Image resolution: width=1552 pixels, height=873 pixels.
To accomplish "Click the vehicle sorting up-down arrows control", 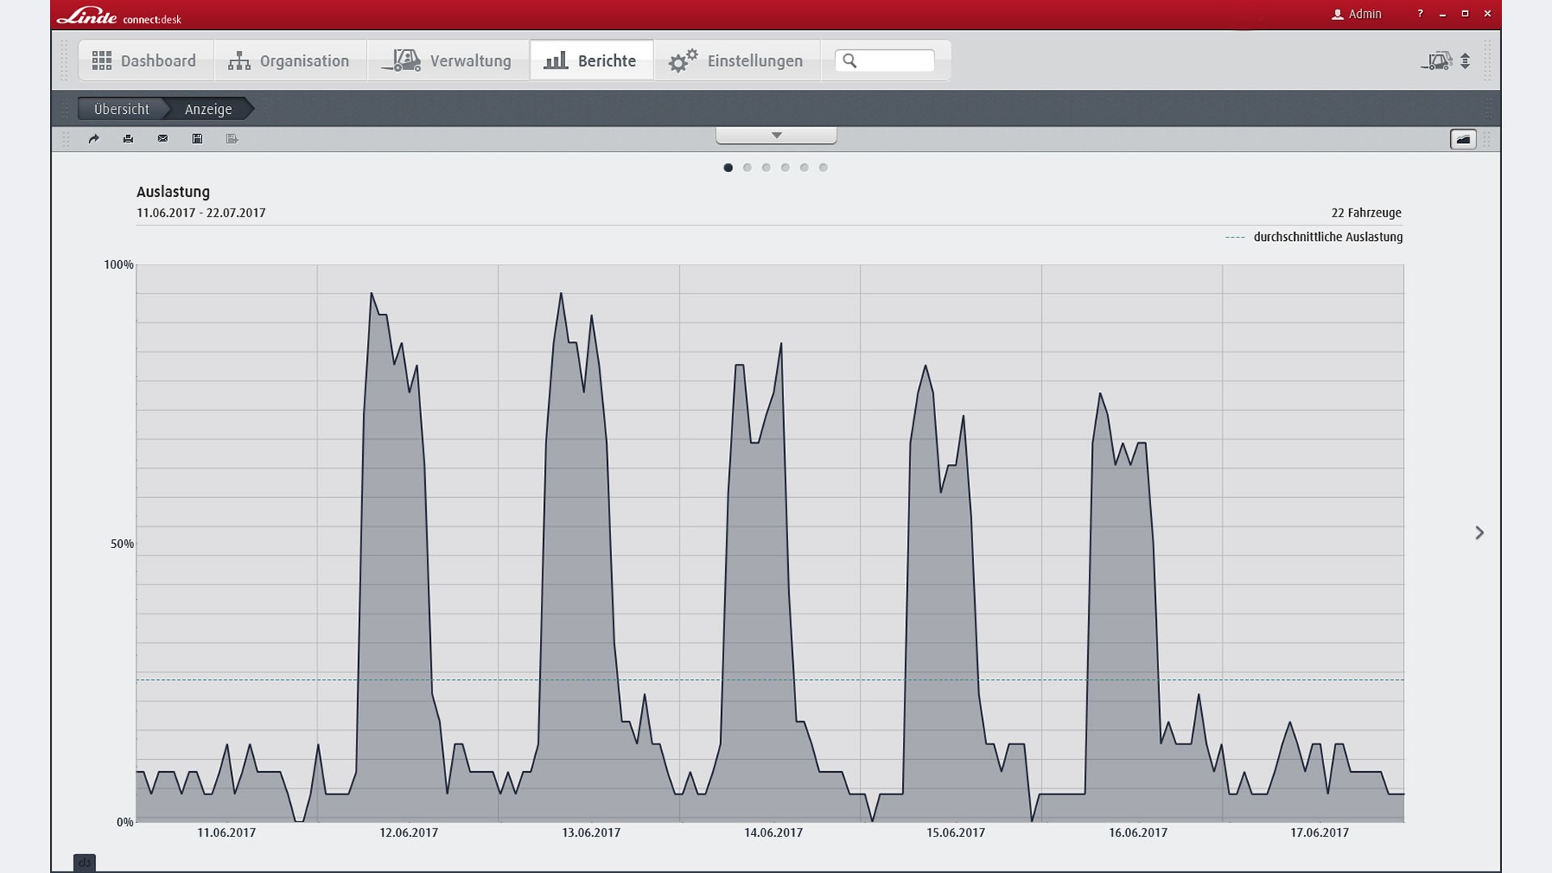I will click(x=1466, y=61).
